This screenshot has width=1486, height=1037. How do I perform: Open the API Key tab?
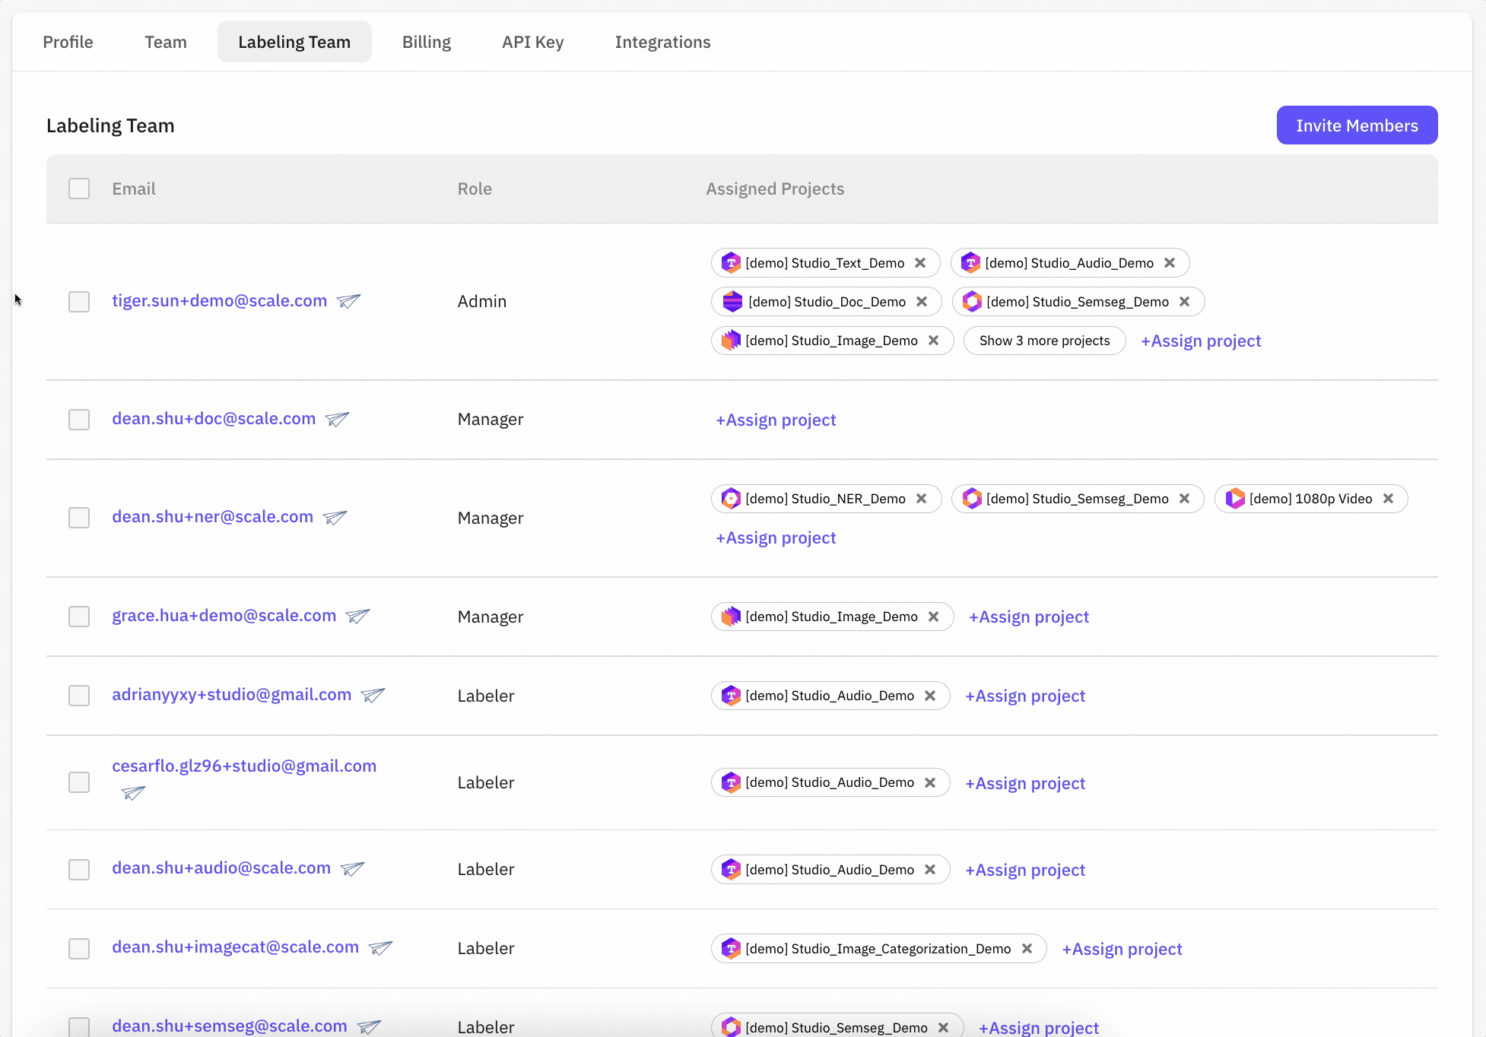pos(532,42)
